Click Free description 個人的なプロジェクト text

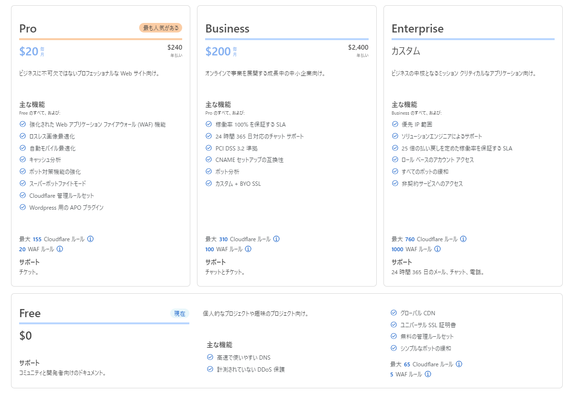pyautogui.click(x=256, y=314)
